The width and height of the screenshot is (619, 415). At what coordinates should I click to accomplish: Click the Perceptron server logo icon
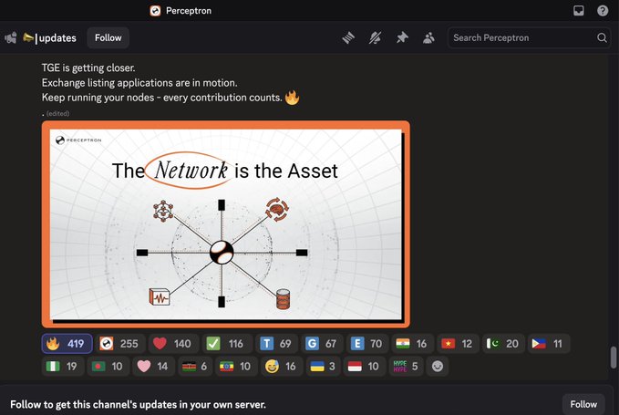pyautogui.click(x=155, y=11)
